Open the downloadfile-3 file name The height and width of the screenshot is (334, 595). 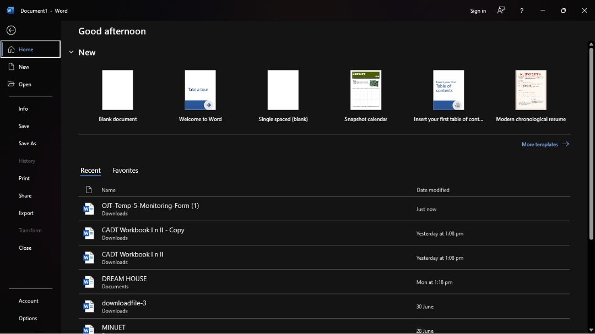pos(124,303)
